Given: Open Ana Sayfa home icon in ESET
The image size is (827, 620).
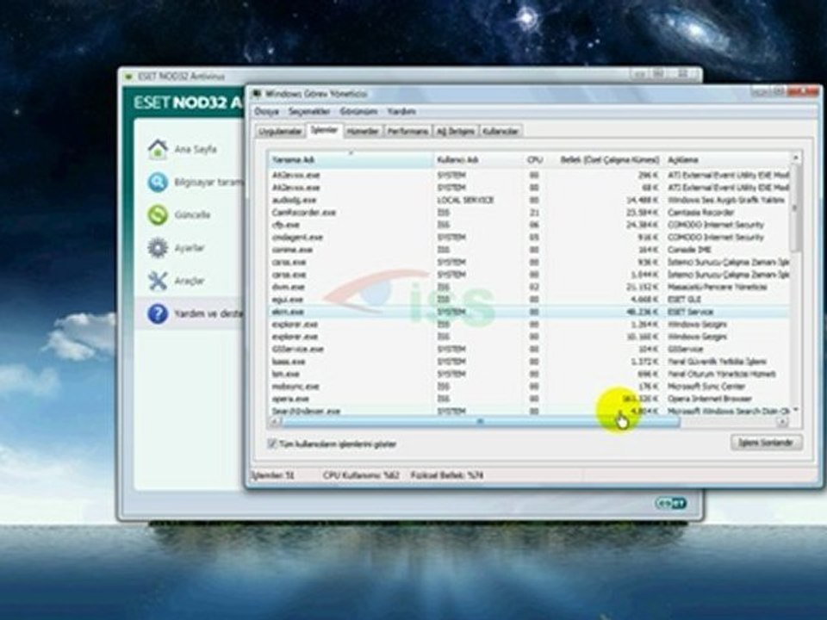Looking at the screenshot, I should 158,149.
